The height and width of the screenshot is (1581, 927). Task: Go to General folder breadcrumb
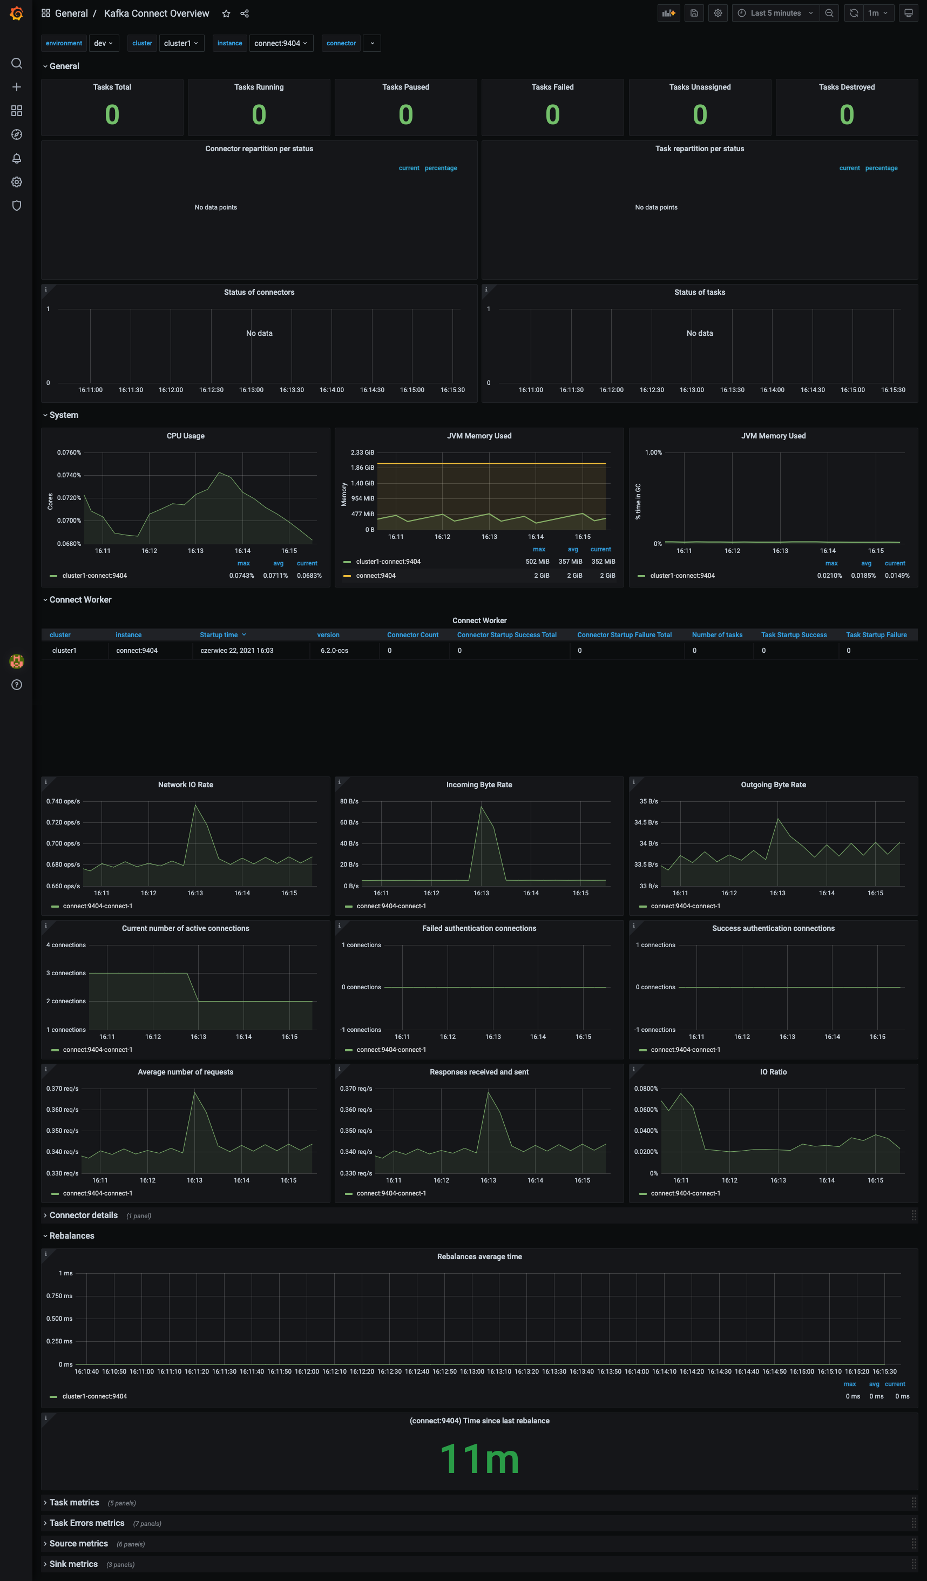(x=71, y=13)
